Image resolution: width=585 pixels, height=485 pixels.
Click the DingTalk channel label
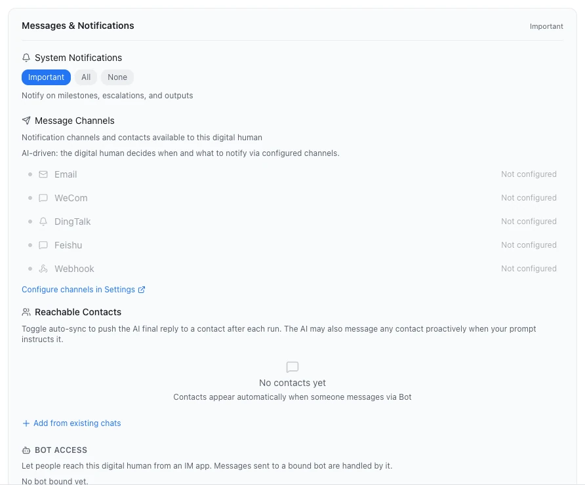point(72,222)
